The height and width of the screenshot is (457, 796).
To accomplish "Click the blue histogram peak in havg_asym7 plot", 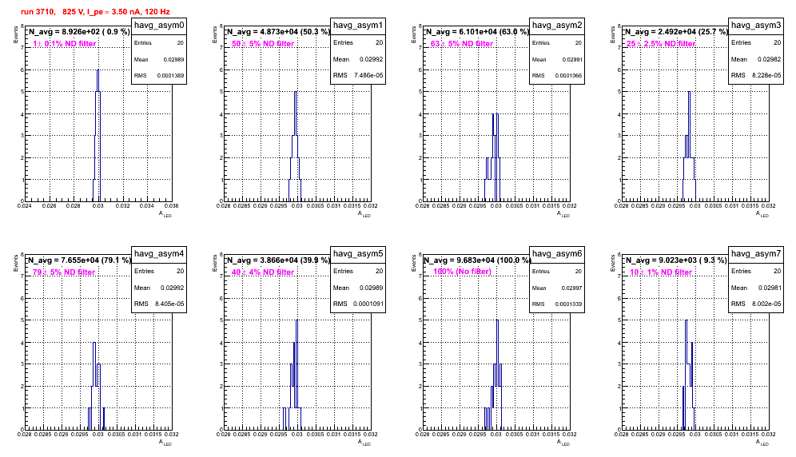I will (687, 321).
